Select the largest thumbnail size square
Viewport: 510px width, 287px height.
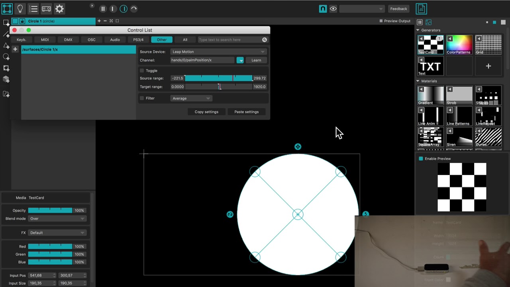pyautogui.click(x=502, y=22)
